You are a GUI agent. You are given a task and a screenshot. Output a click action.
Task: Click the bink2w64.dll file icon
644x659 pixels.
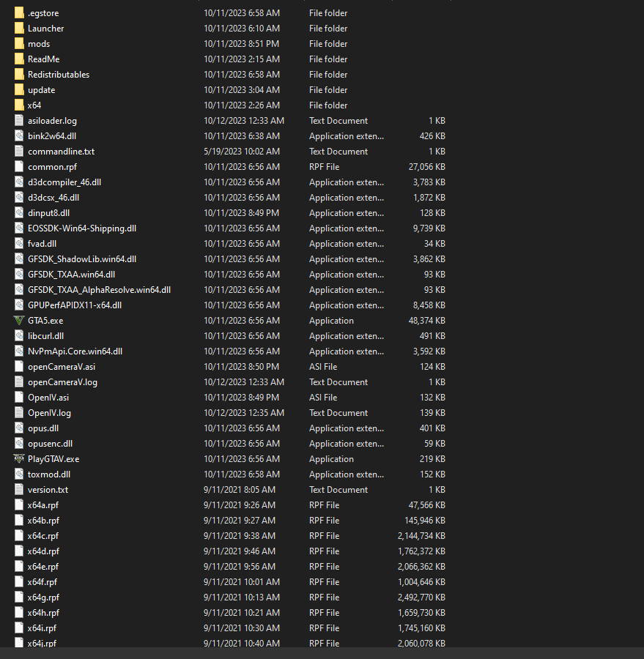click(x=19, y=136)
